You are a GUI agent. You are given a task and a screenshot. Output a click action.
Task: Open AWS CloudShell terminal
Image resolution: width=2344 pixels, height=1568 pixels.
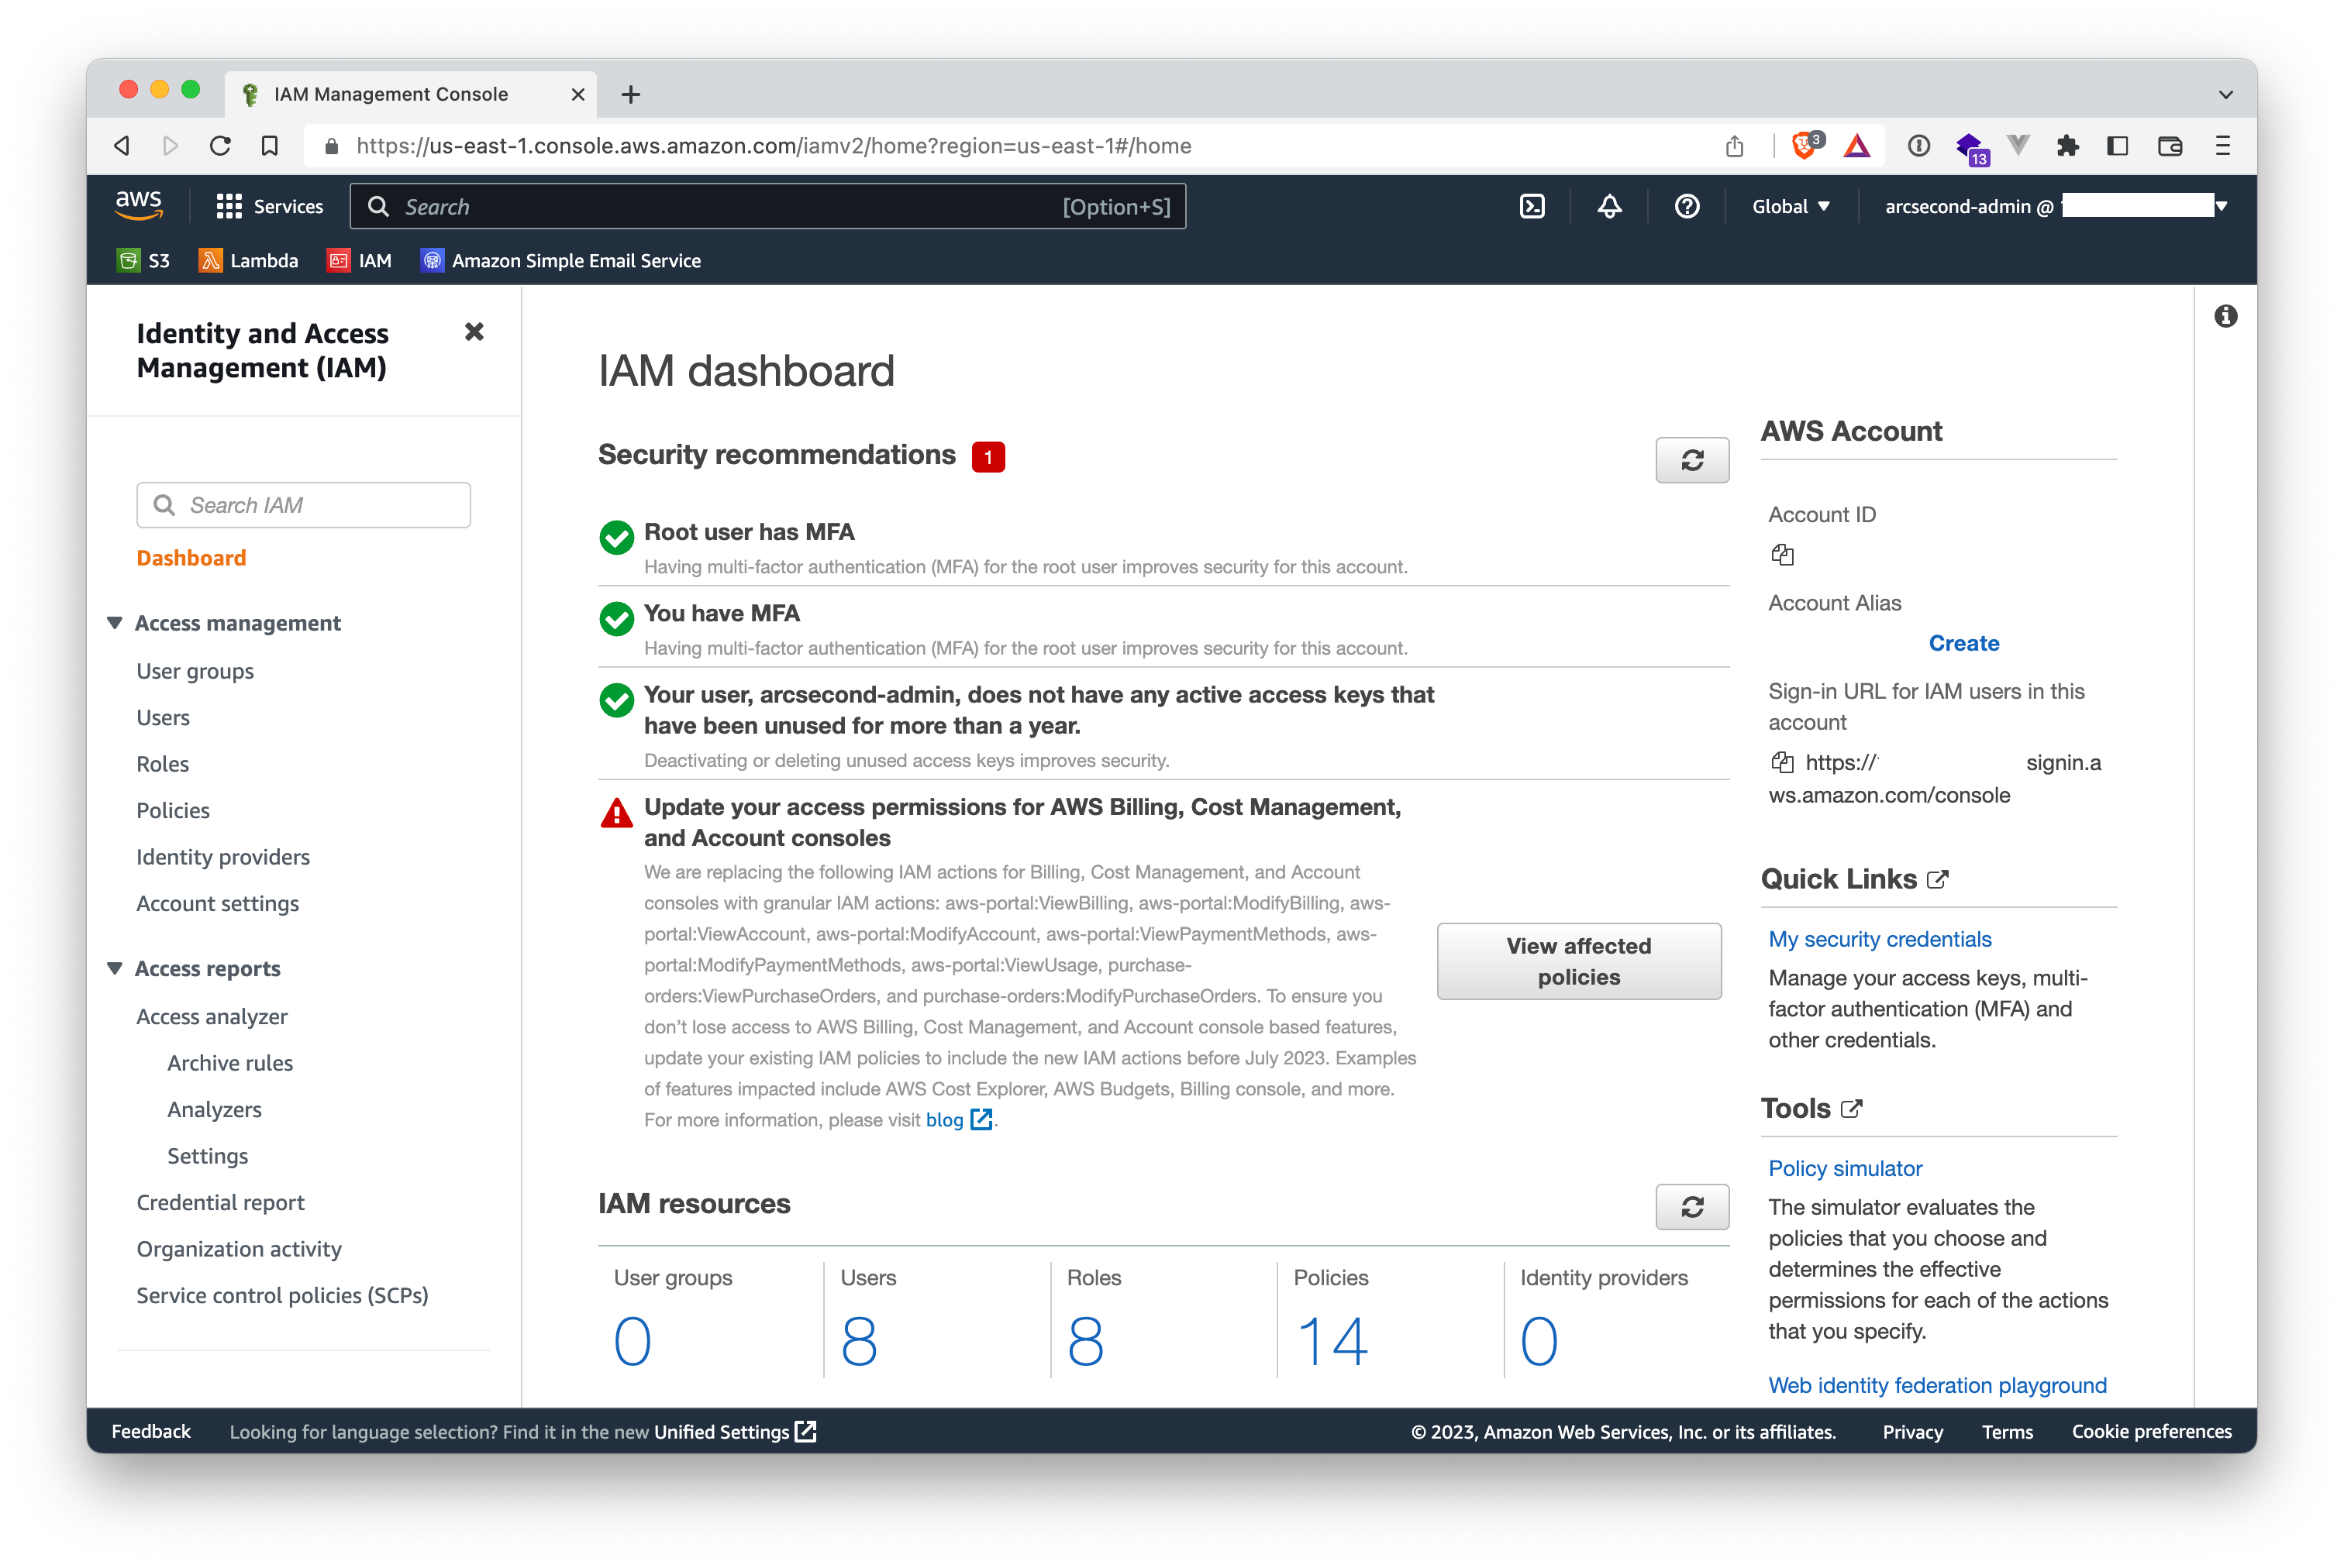pos(1532,206)
